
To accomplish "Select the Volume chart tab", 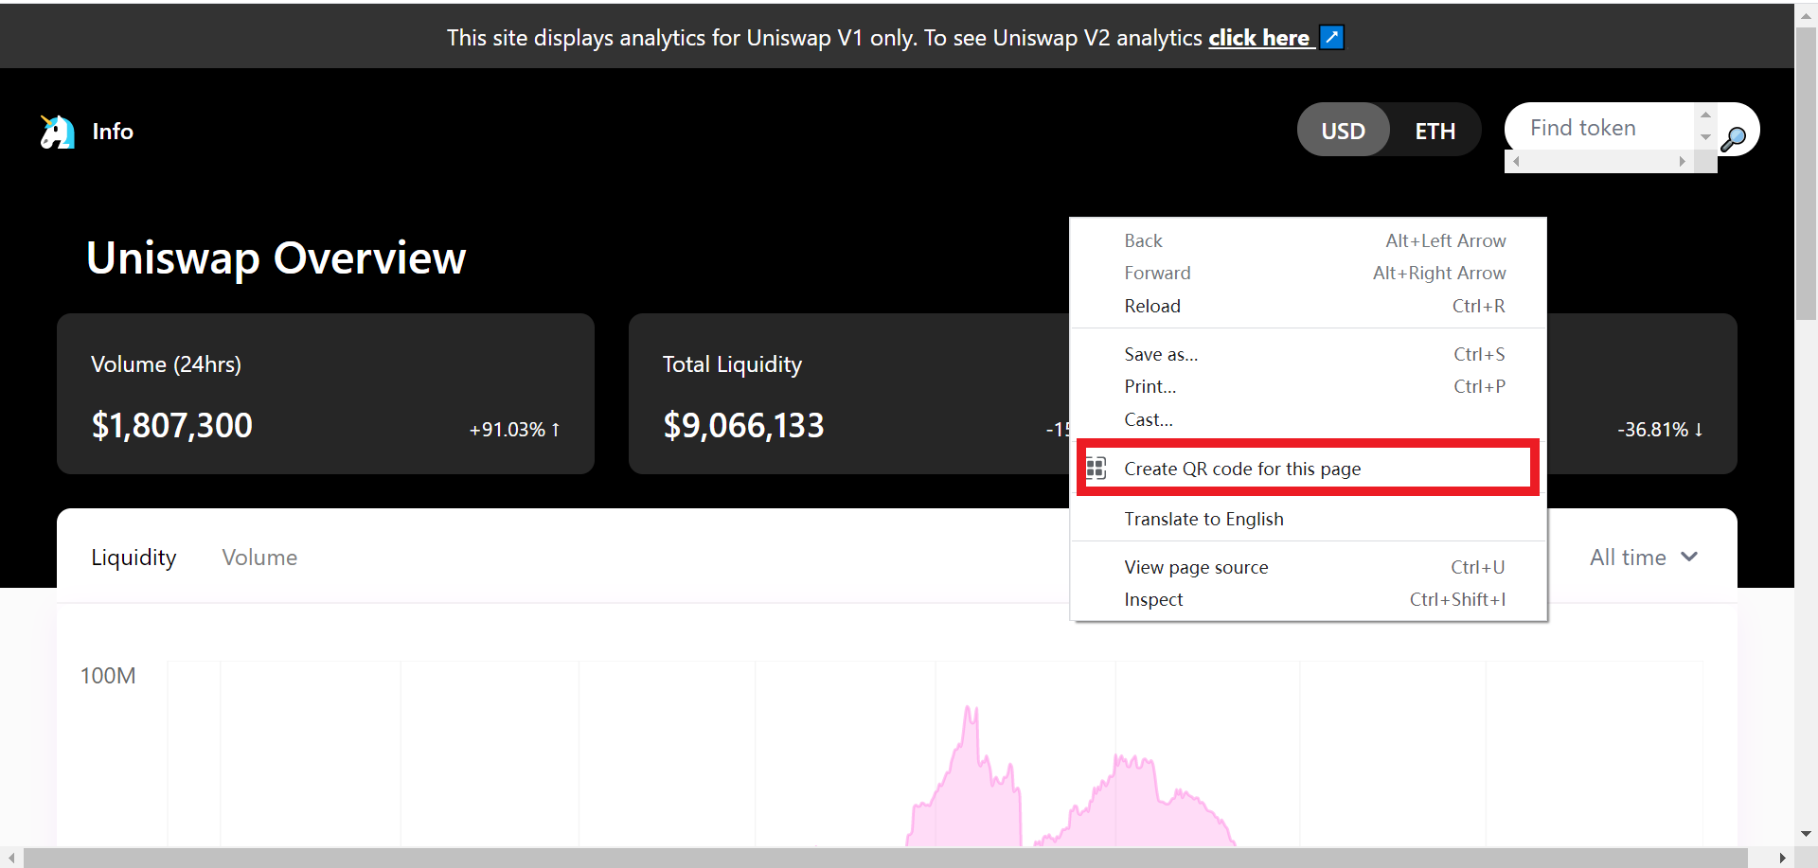I will click(259, 558).
